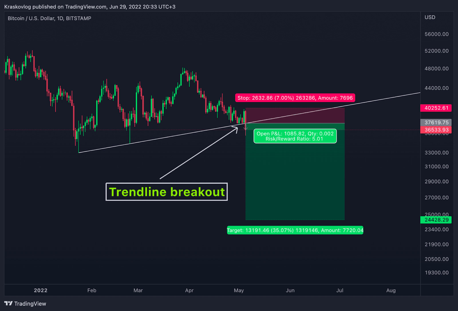Click the Apr time axis label
The image size is (458, 311).
click(x=189, y=290)
